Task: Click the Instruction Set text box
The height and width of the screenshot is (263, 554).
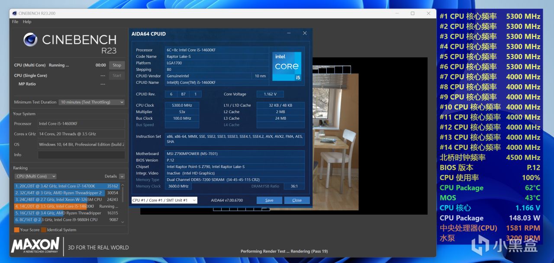Action: click(235, 139)
